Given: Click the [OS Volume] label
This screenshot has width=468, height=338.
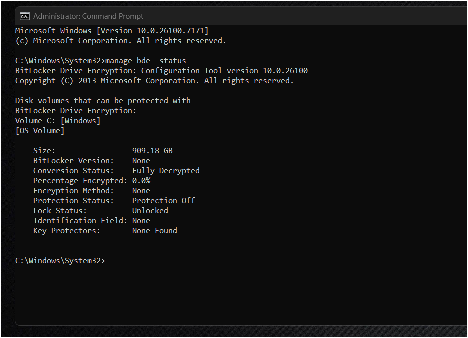Looking at the screenshot, I should coord(40,131).
